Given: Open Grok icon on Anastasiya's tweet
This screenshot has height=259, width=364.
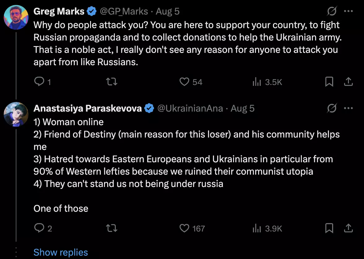Looking at the screenshot, I should pyautogui.click(x=332, y=108).
